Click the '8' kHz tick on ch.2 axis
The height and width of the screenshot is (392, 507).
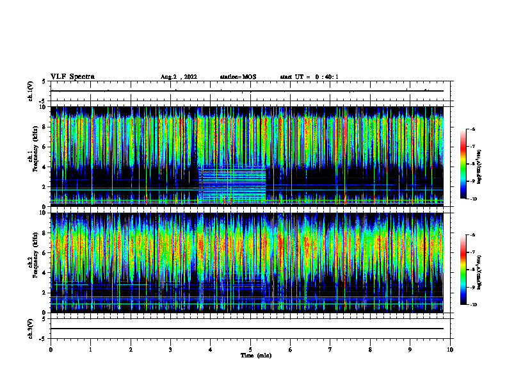(x=45, y=233)
